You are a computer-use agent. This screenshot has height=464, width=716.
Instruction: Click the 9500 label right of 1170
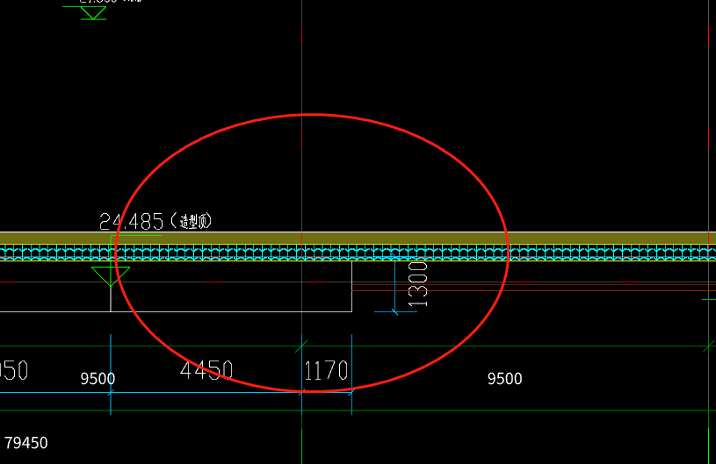[504, 379]
